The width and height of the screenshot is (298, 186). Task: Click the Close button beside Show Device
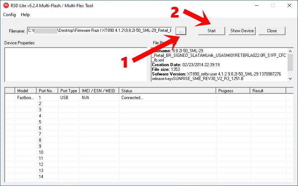click(x=272, y=31)
